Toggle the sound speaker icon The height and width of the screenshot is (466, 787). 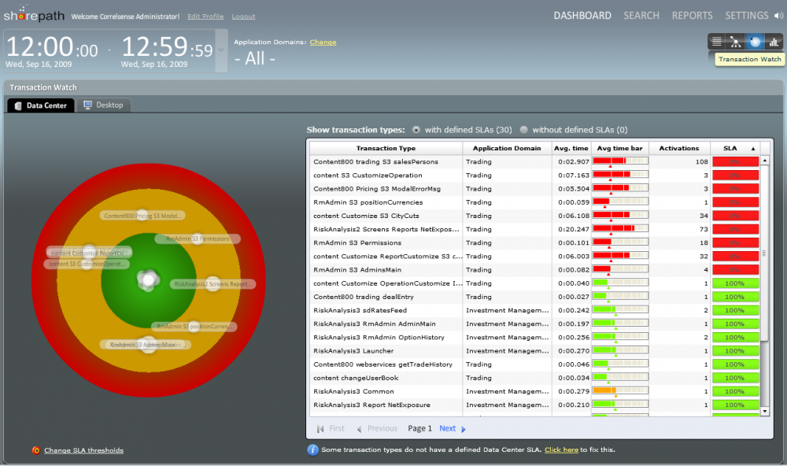tap(778, 16)
